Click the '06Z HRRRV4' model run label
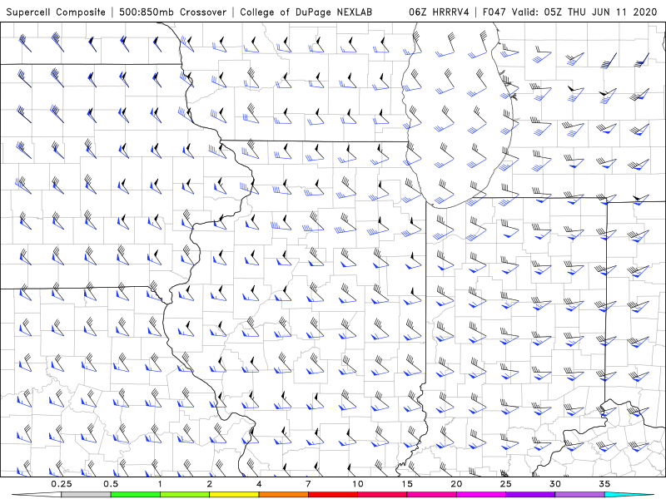The image size is (666, 499). [x=439, y=12]
